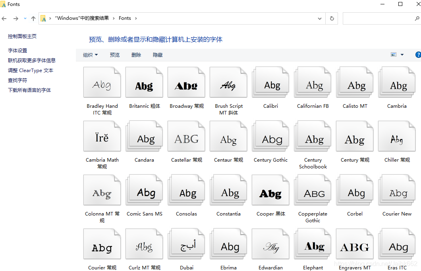Expand the chevron after Fonts breadcrumb

click(x=136, y=18)
